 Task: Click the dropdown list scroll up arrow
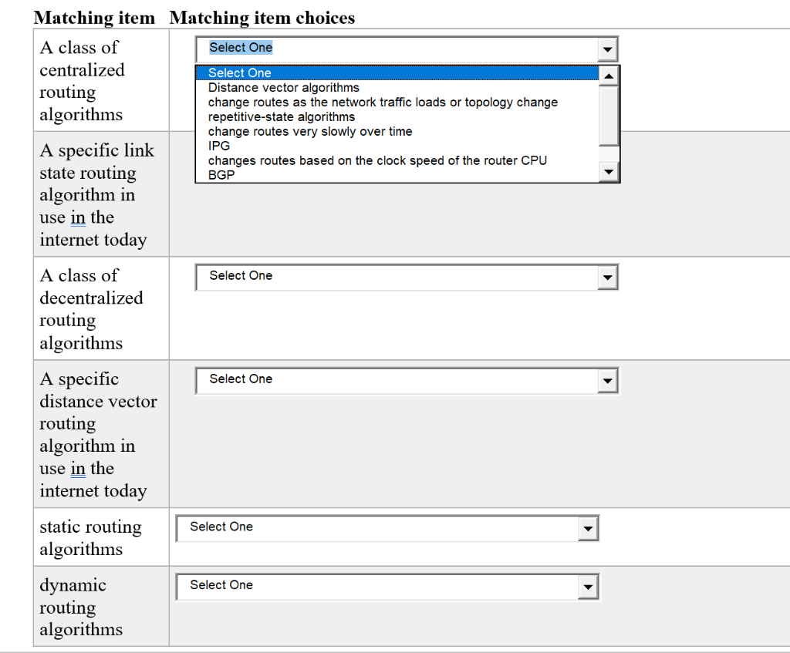click(x=609, y=76)
